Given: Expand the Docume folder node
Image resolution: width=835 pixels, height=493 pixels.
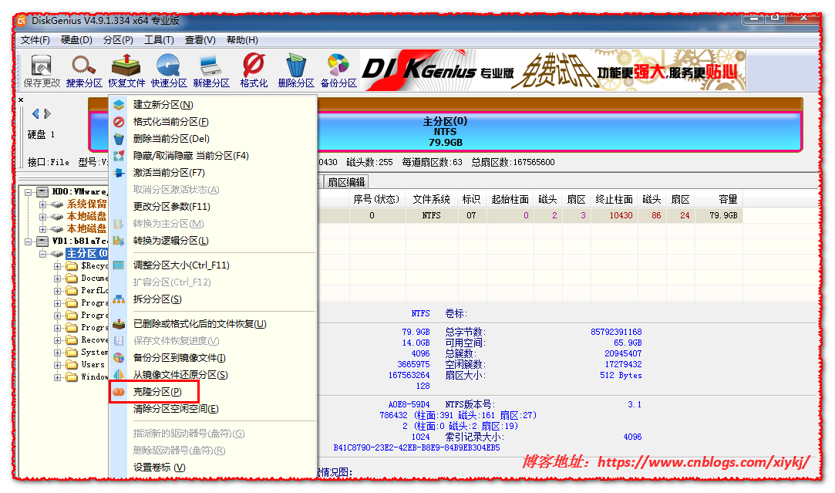Looking at the screenshot, I should [x=57, y=279].
